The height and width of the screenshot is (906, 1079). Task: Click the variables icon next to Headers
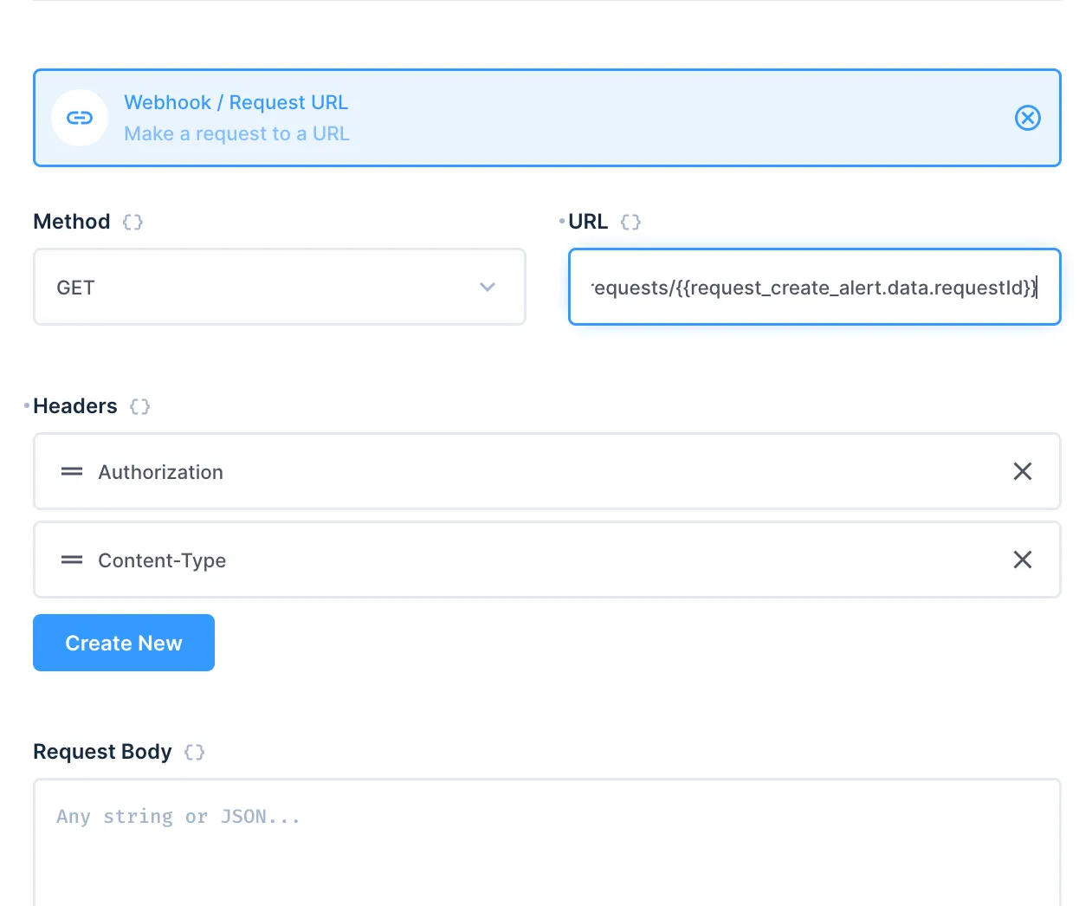click(x=139, y=406)
